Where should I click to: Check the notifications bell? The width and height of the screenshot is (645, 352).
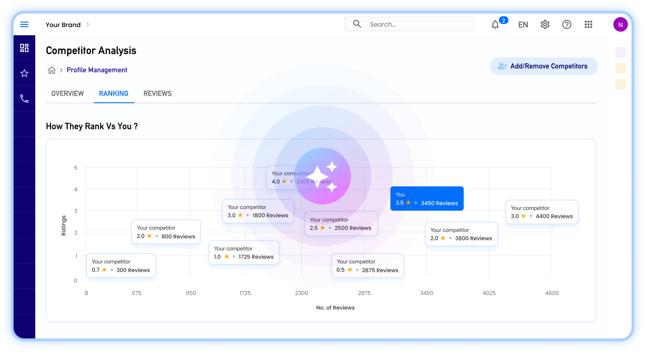495,24
